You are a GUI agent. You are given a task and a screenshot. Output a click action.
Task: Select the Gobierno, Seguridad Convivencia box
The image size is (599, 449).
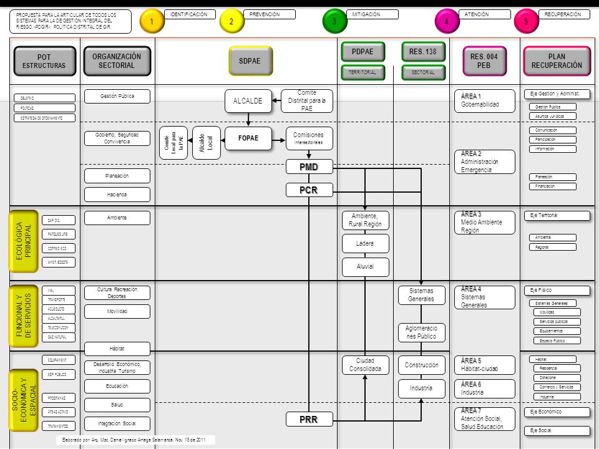pos(117,138)
